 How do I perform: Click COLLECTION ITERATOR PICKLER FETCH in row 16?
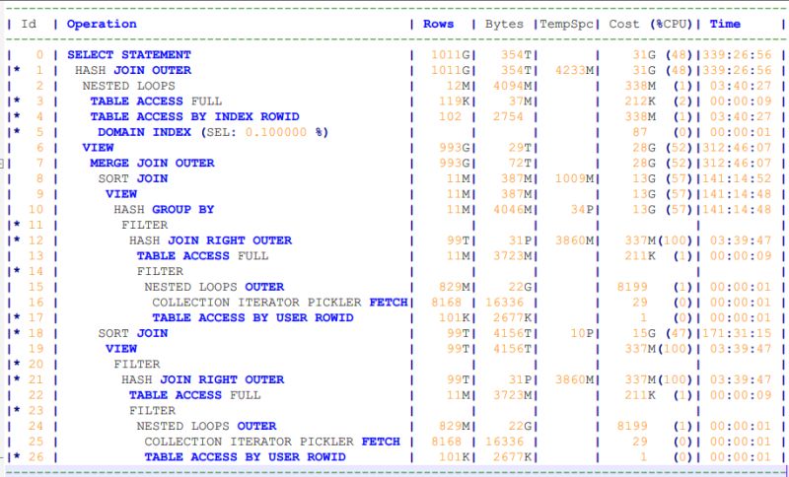tap(280, 303)
